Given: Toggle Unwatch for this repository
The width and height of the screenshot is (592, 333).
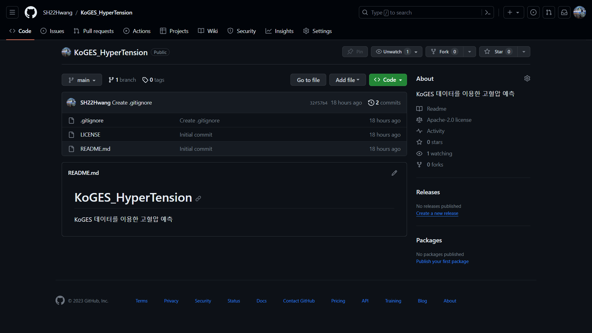Looking at the screenshot, I should (392, 52).
